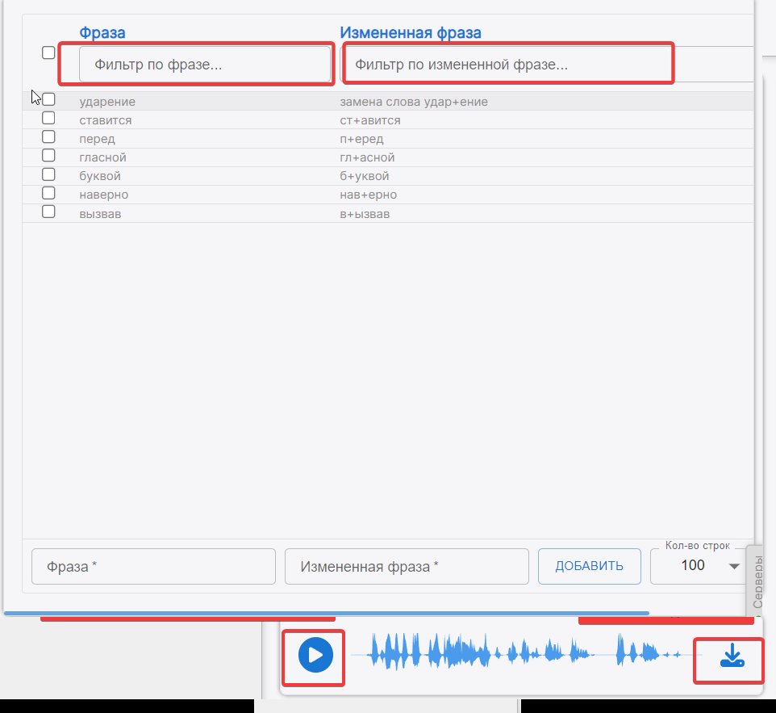Check the "гласной" row checkbox
This screenshot has height=713, width=776.
[48, 156]
